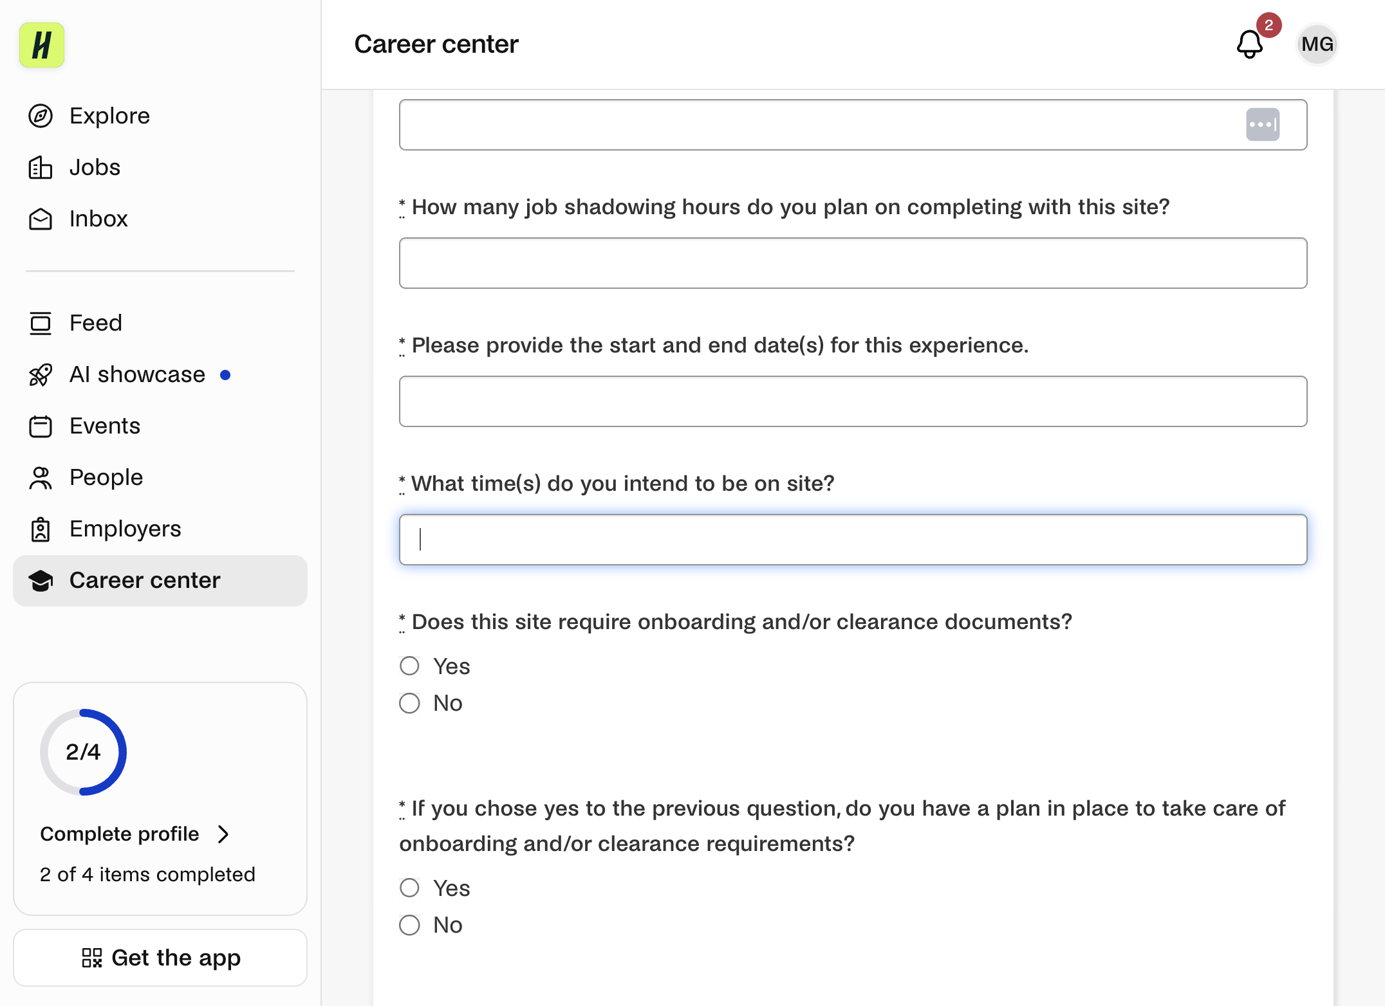Click the Get the app button

pos(160,958)
